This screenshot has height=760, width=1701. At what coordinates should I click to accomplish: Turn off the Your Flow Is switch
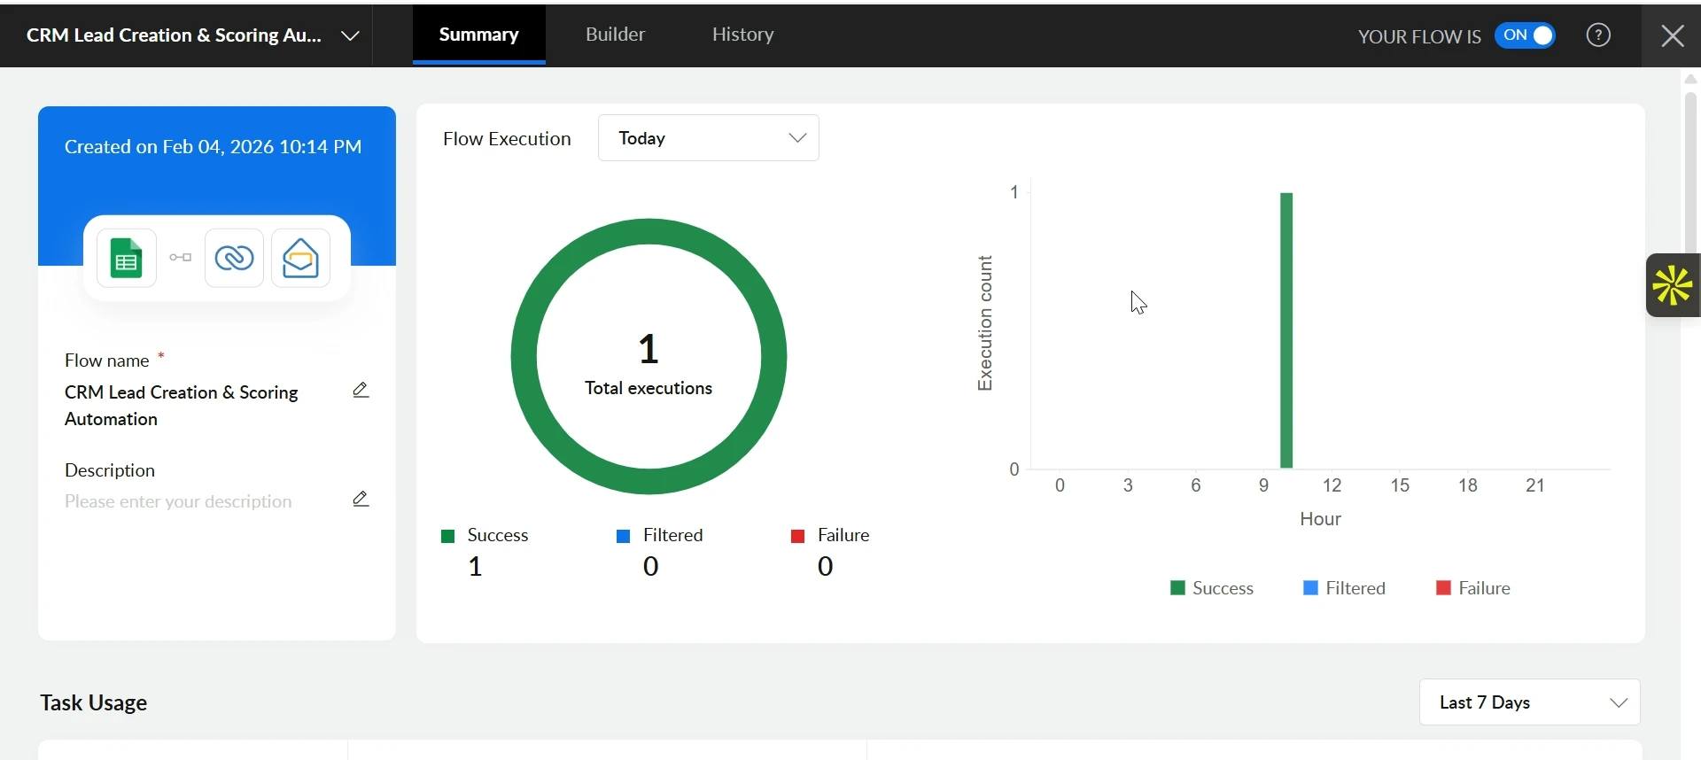coord(1526,35)
